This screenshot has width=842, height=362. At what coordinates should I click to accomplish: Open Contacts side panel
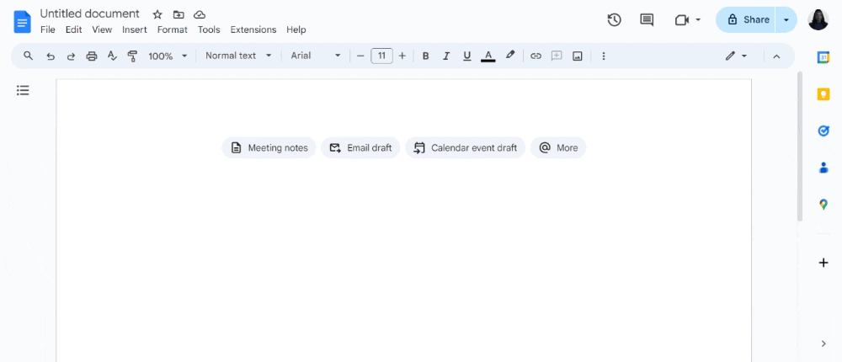coord(823,168)
